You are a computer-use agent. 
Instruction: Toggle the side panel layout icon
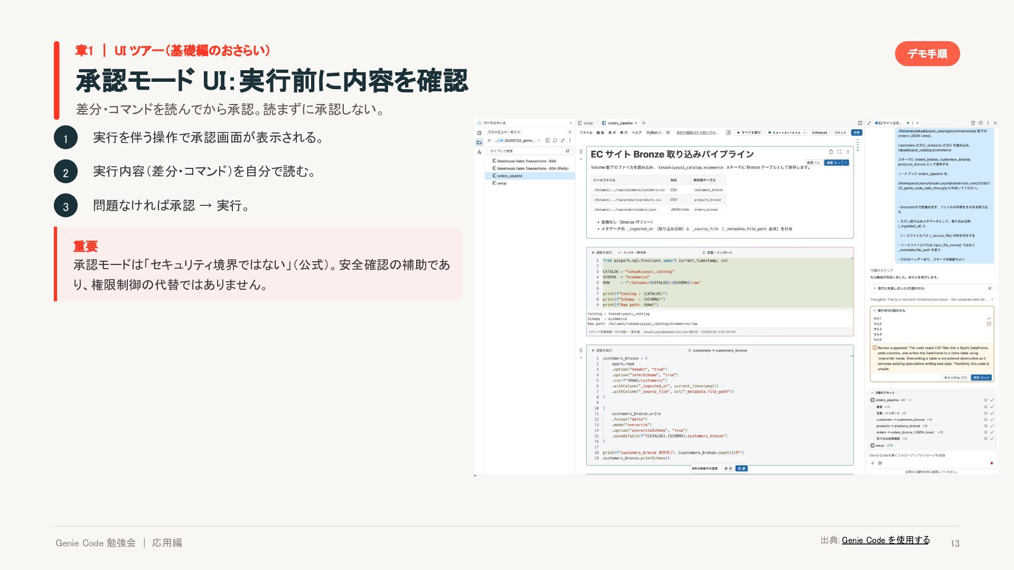point(860,123)
